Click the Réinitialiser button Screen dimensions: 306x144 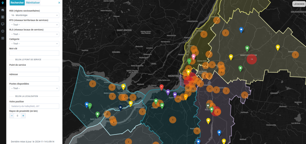coord(33,3)
